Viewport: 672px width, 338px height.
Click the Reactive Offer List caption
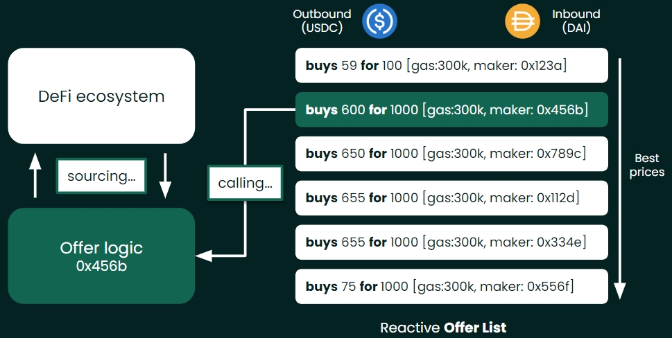click(x=443, y=327)
